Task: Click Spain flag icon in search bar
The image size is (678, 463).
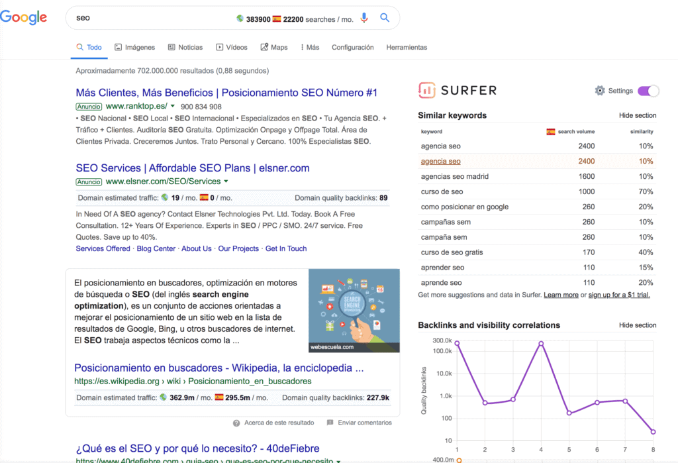Action: (x=277, y=19)
